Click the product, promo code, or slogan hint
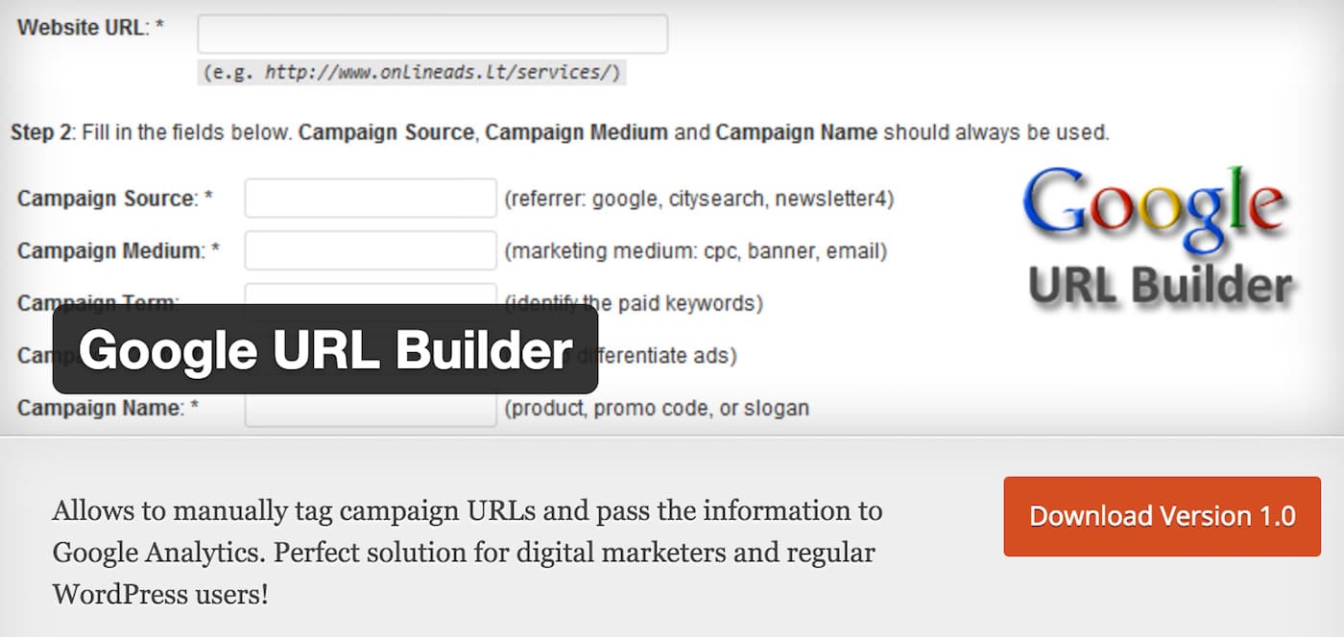The width and height of the screenshot is (1344, 637). tap(657, 408)
